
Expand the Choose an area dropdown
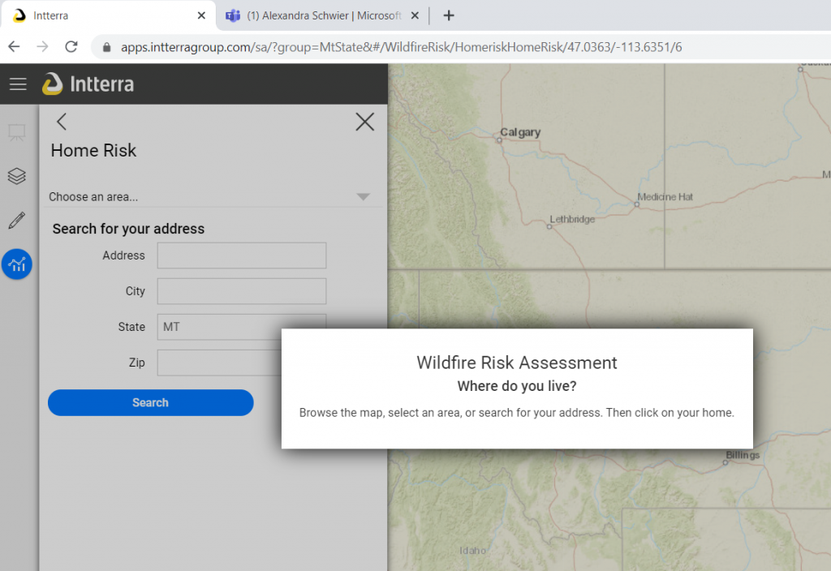pyautogui.click(x=363, y=196)
